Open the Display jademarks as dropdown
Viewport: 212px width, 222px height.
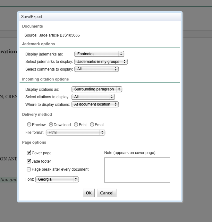tap(99, 54)
